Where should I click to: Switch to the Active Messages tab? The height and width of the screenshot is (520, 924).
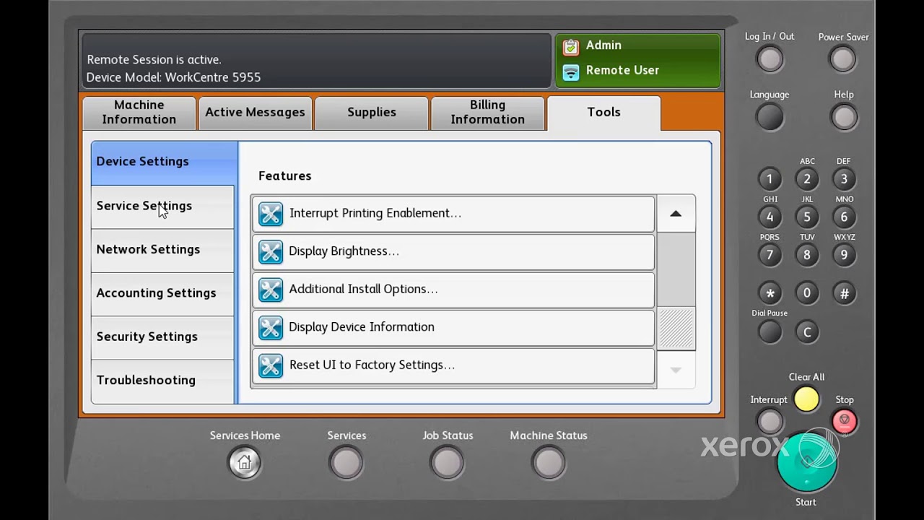(x=255, y=113)
